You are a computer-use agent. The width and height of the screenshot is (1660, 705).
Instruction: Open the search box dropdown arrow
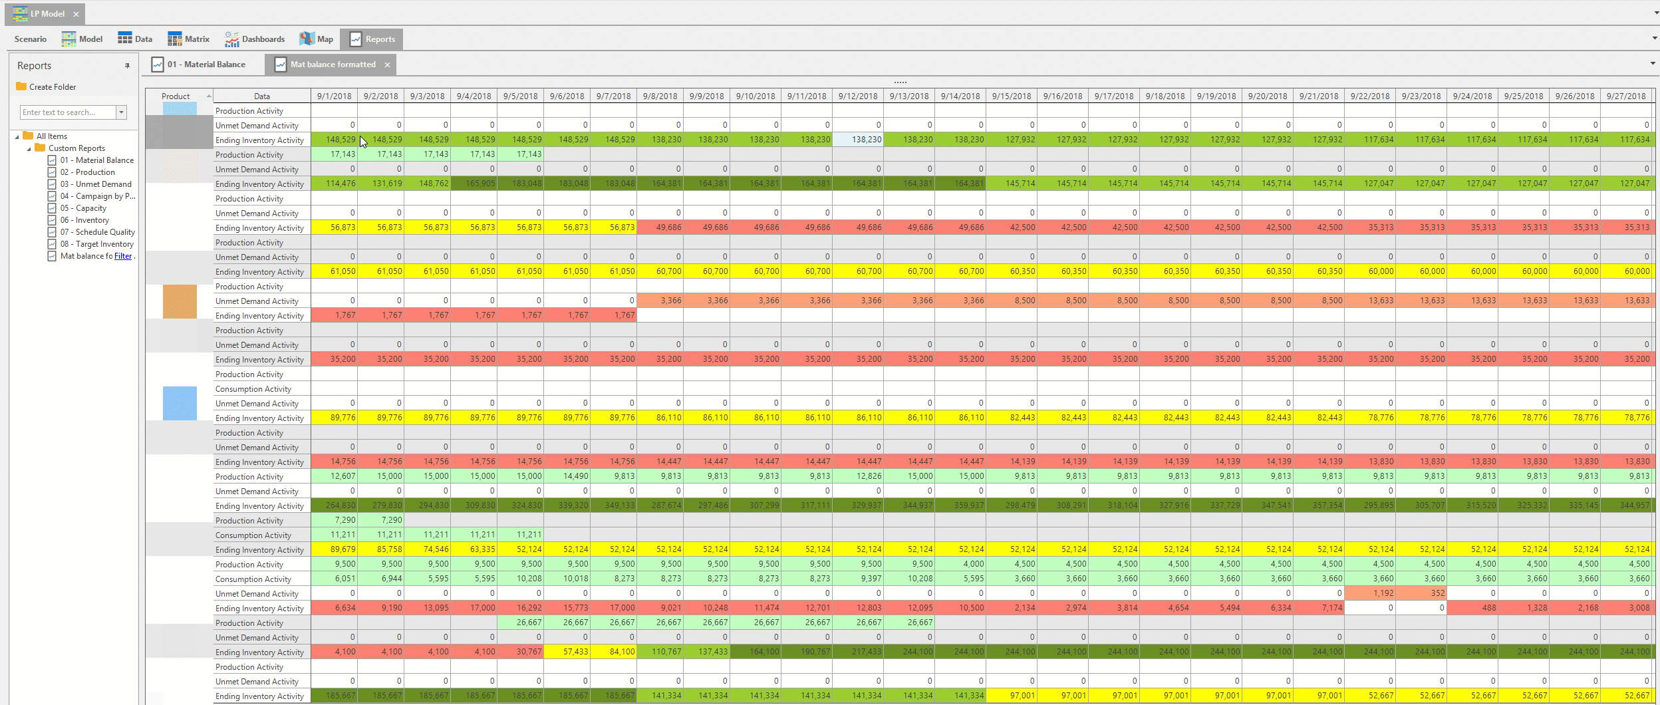(122, 112)
